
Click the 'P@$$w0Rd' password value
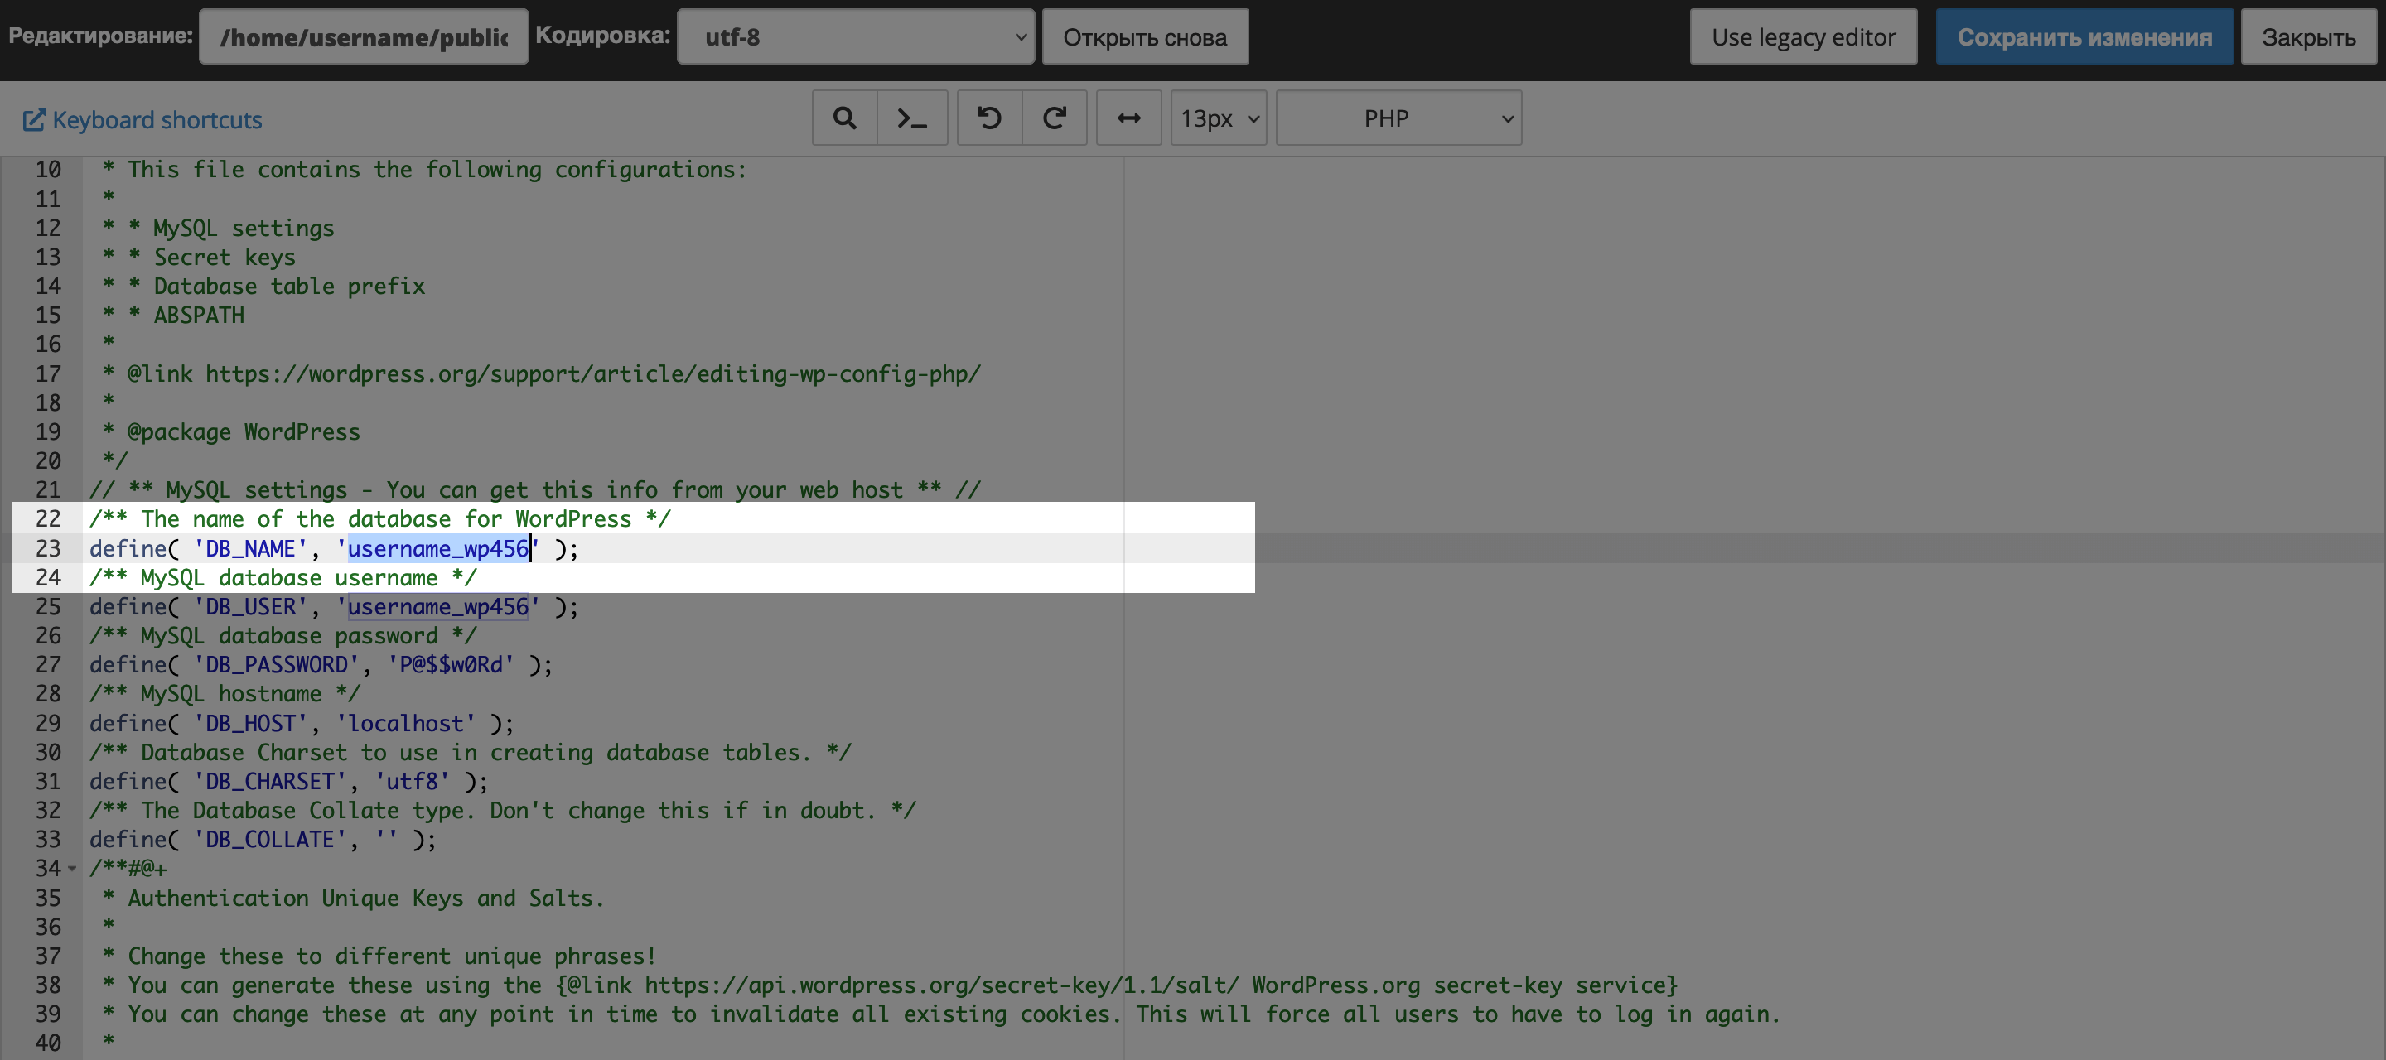[x=451, y=665]
